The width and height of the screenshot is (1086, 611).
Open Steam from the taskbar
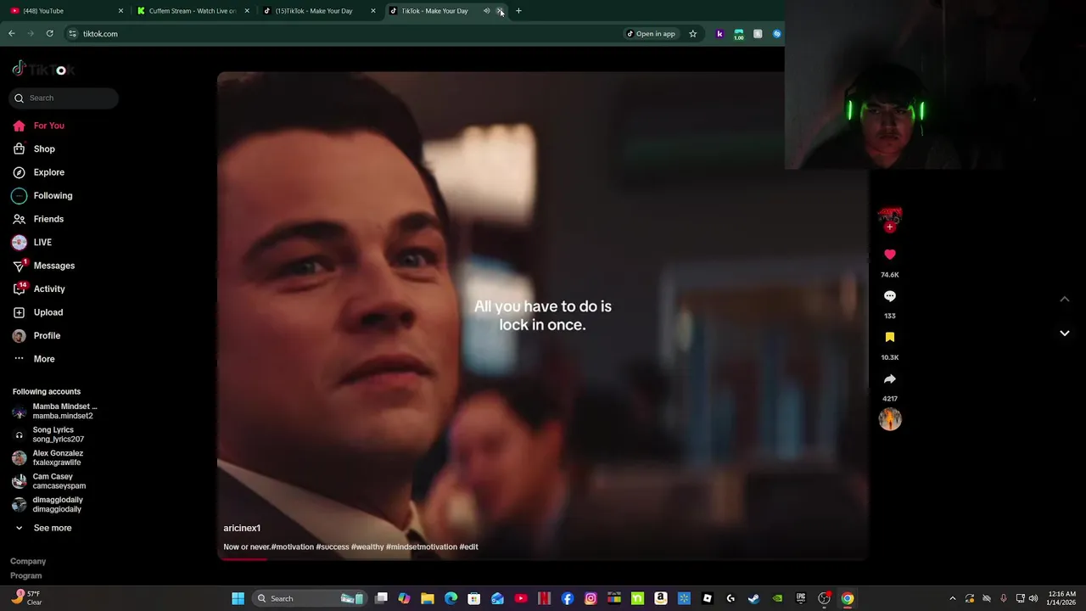[753, 598]
